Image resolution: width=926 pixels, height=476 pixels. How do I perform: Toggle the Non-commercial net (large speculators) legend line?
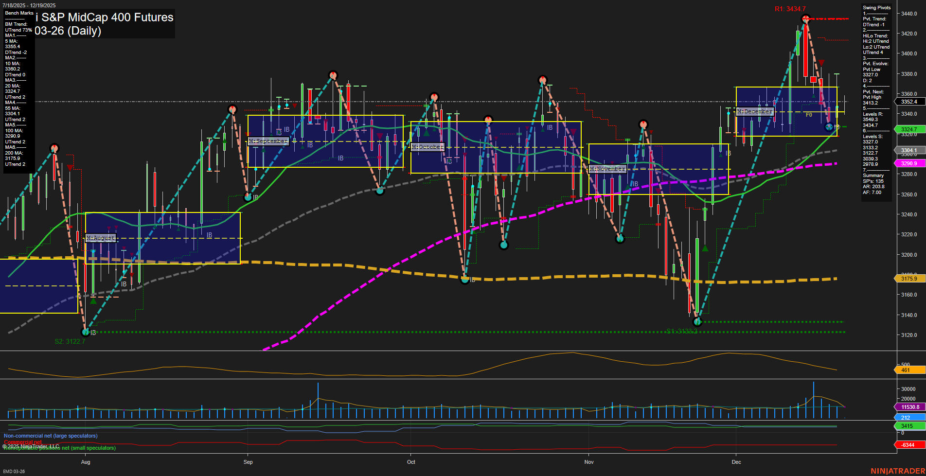pos(50,436)
